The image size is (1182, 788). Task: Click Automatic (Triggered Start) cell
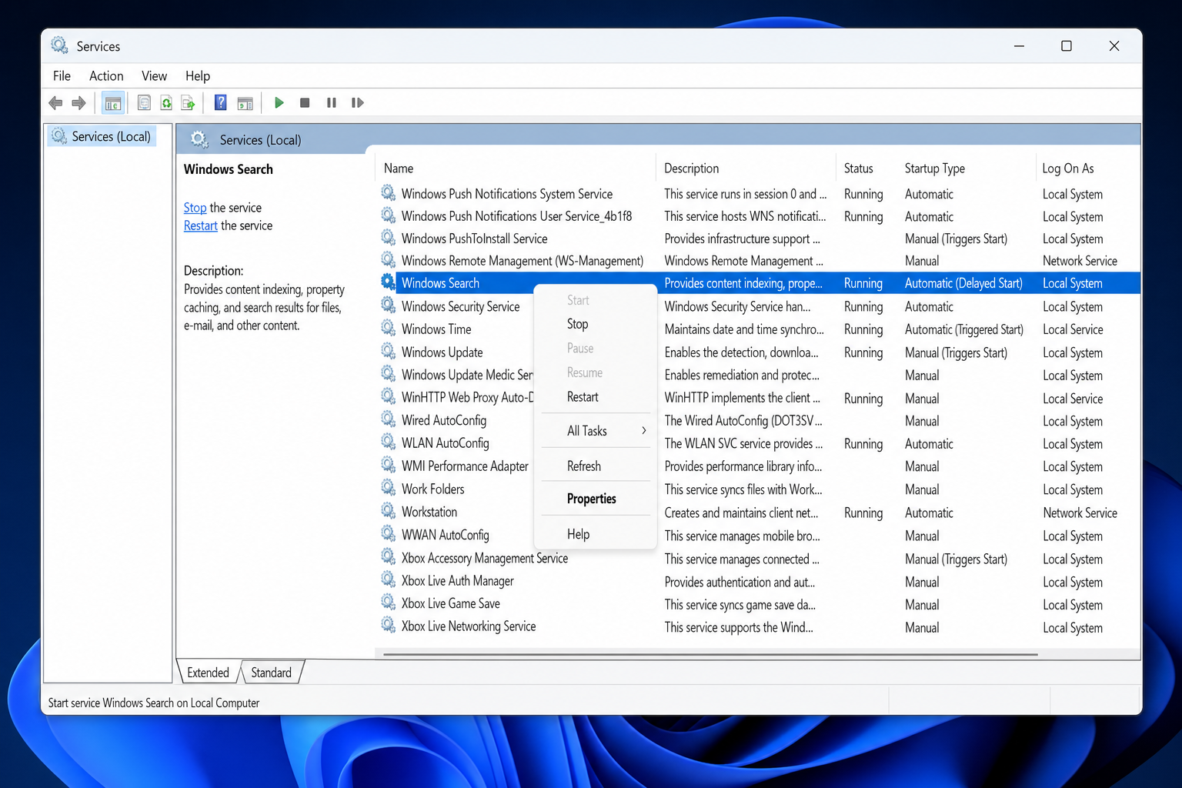(964, 329)
